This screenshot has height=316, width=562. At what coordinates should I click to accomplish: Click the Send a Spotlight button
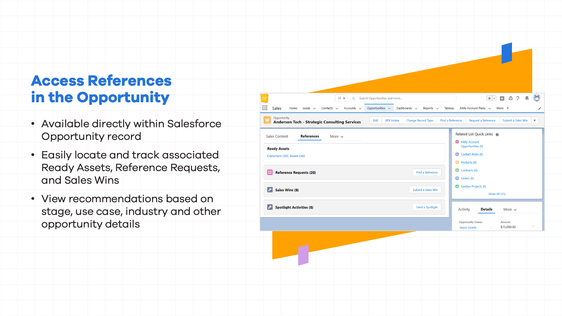[427, 207]
